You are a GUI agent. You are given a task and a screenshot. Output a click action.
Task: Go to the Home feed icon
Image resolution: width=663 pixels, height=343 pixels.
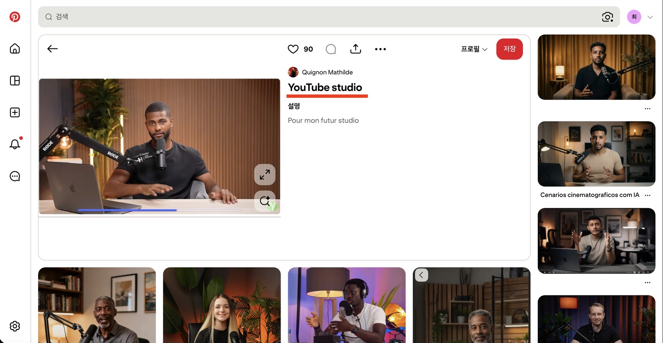pos(15,48)
